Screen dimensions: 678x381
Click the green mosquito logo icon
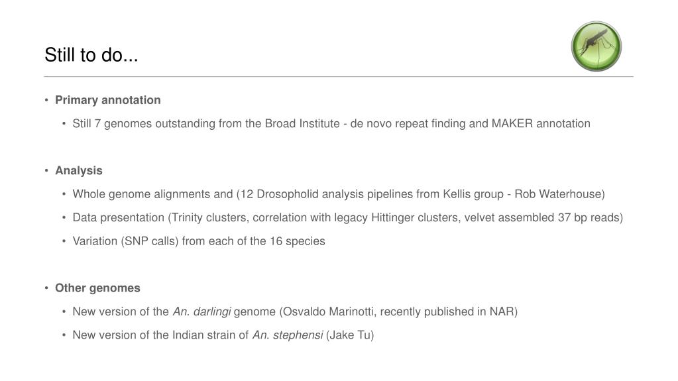point(596,46)
